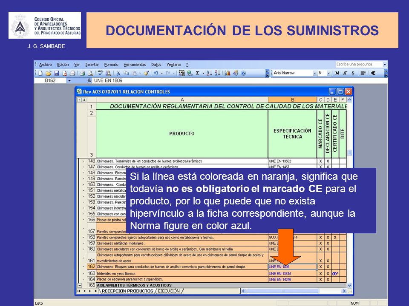Open Excel Help question mark icon
The width and height of the screenshot is (409, 306).
click(x=243, y=73)
